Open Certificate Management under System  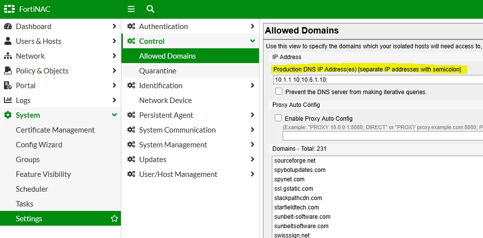[x=60, y=130]
